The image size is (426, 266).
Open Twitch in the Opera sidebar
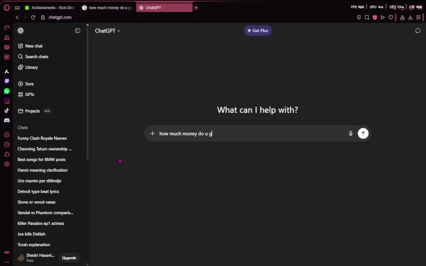coord(7,81)
